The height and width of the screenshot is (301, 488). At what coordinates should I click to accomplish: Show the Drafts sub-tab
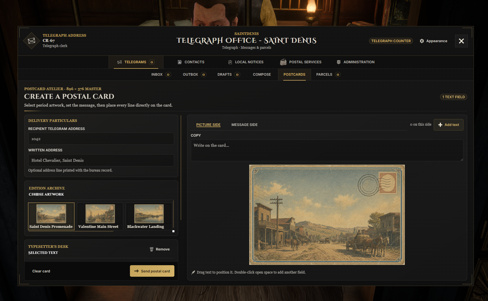point(229,75)
